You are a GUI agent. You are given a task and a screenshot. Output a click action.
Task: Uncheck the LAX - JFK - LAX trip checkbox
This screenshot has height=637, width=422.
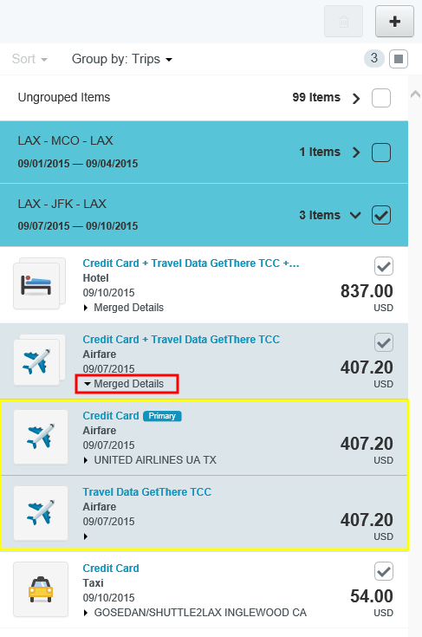[x=381, y=215]
